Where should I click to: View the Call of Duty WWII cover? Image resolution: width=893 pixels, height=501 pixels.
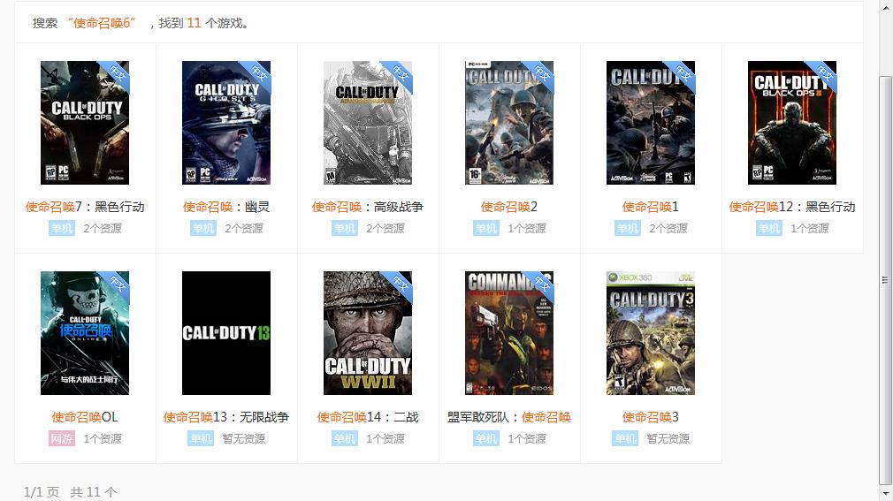coord(368,333)
